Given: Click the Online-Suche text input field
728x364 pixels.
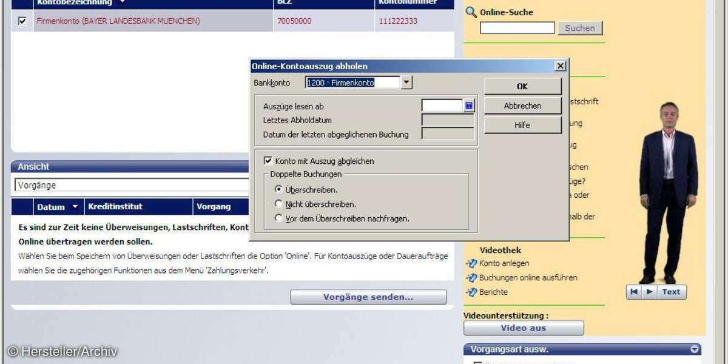Looking at the screenshot, I should point(517,28).
